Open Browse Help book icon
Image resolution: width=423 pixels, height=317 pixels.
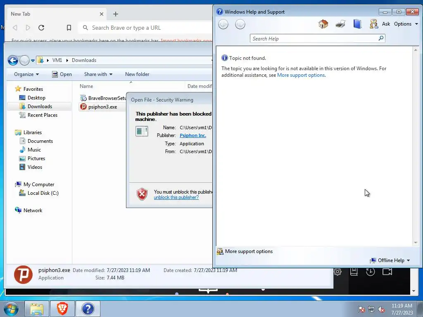pos(357,24)
